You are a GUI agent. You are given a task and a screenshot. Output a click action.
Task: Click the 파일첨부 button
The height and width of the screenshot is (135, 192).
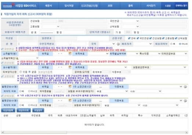38,110
